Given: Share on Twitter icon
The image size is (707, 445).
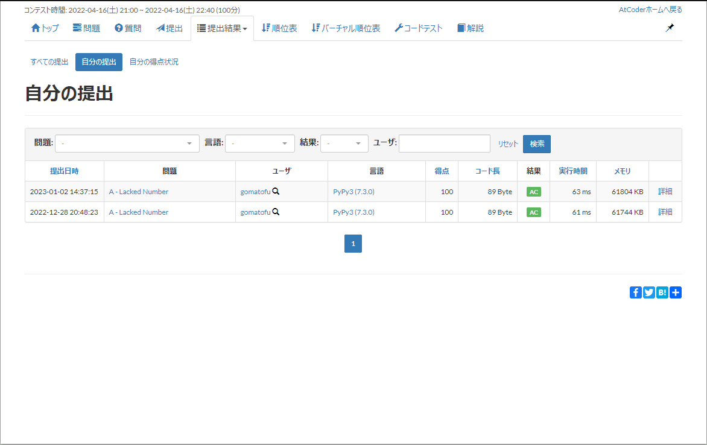Looking at the screenshot, I should point(649,292).
